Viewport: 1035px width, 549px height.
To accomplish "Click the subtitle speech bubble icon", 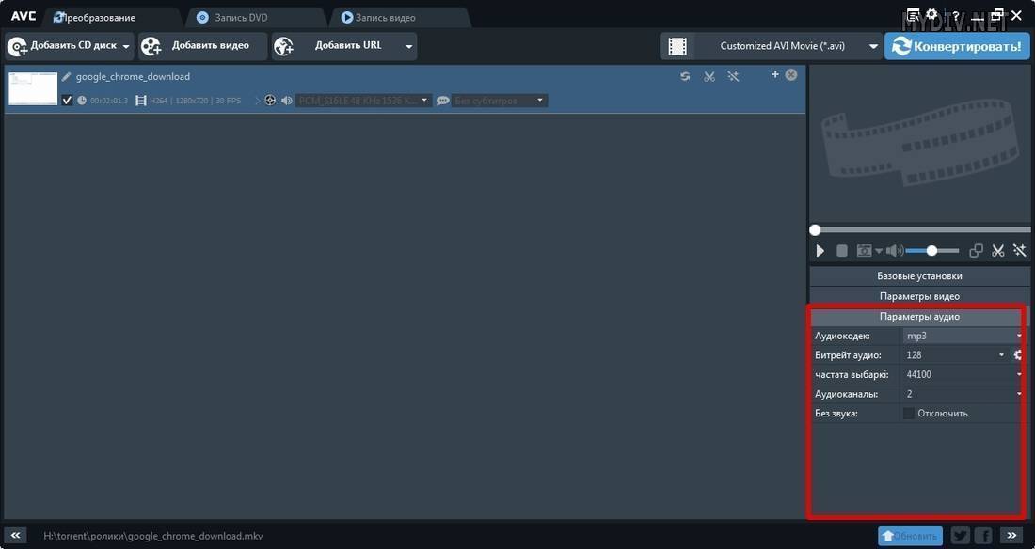I will click(443, 101).
